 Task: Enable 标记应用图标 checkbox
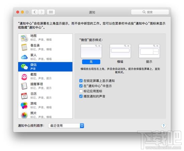point(81,91)
